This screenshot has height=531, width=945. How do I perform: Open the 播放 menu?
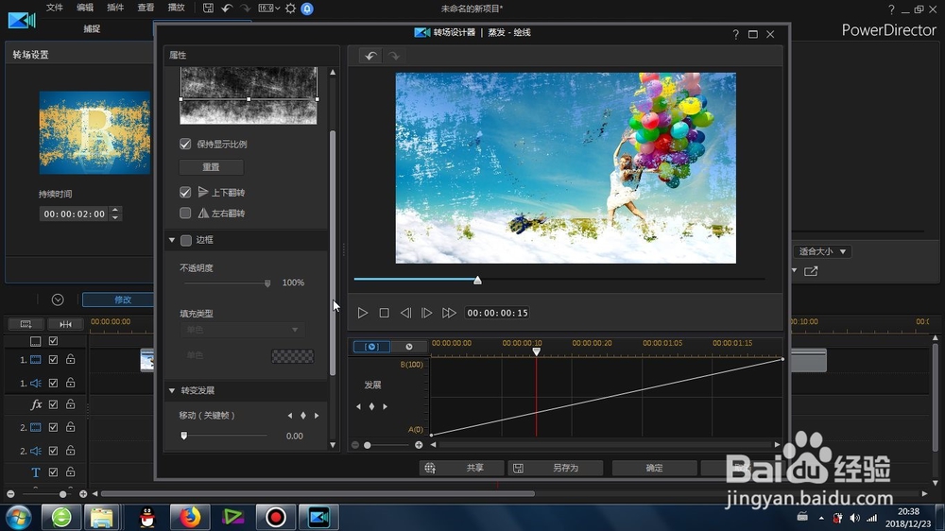[x=176, y=8]
